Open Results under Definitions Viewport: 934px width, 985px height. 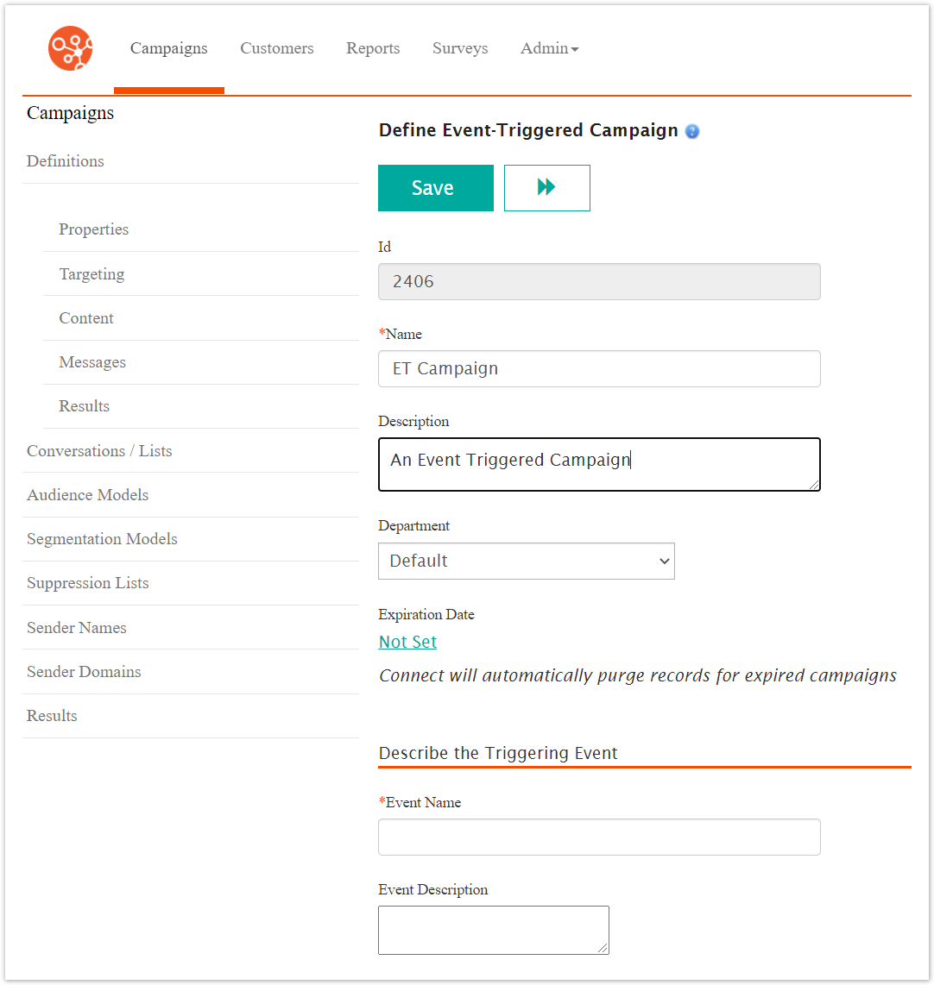pyautogui.click(x=85, y=406)
